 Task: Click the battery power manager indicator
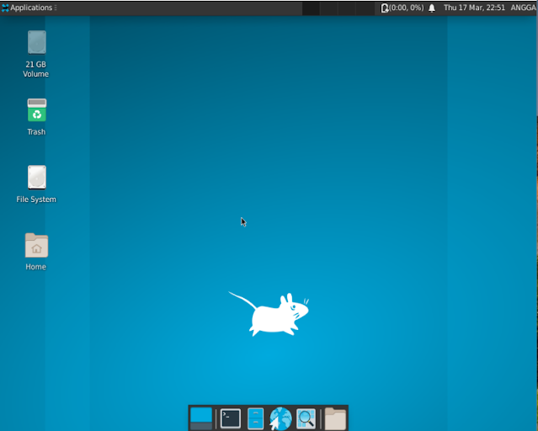point(402,8)
